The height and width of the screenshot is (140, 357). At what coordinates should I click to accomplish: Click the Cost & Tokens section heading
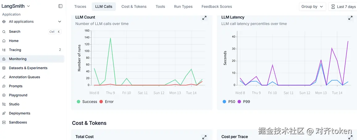pyautogui.click(x=89, y=123)
